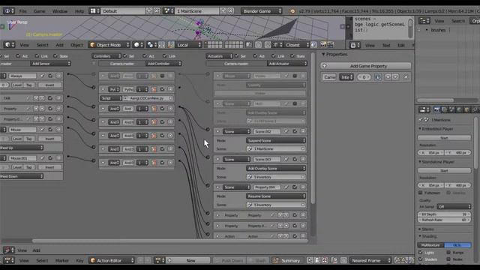Screen dimensions: 480x270
Task: Open the Add Controller dropdown
Action: point(163,64)
